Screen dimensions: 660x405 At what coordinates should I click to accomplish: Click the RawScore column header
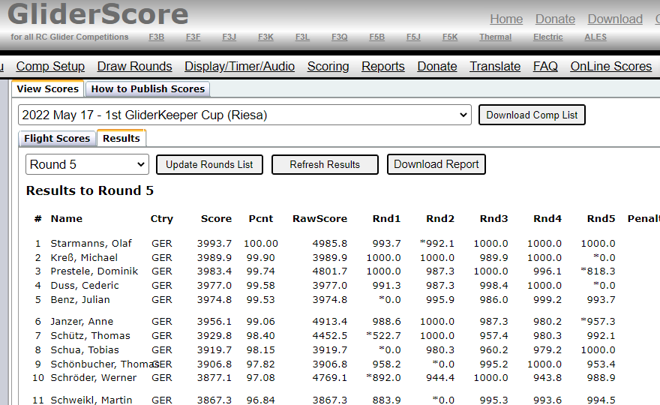[x=320, y=219]
